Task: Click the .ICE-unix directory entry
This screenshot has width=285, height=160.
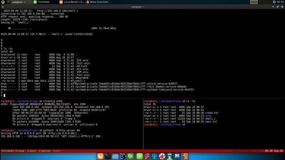Action: click(x=82, y=60)
